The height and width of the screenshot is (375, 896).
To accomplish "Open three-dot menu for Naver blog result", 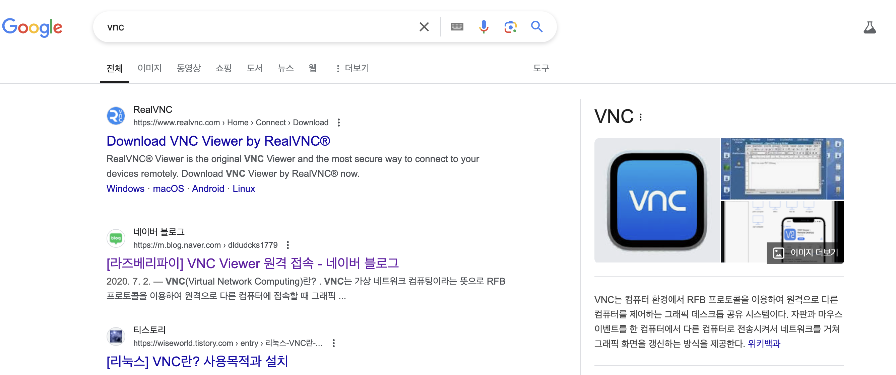I will coord(287,245).
